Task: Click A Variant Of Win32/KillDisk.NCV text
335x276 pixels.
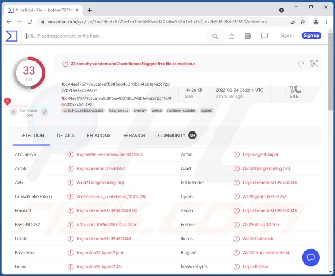Action: 106,225
